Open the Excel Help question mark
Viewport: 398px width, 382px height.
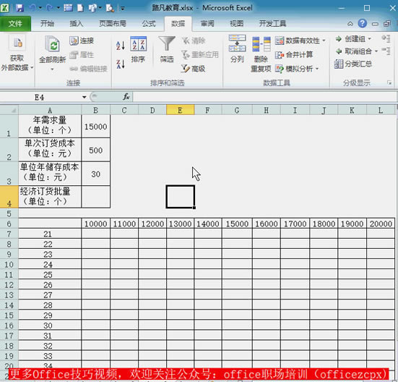(362, 24)
